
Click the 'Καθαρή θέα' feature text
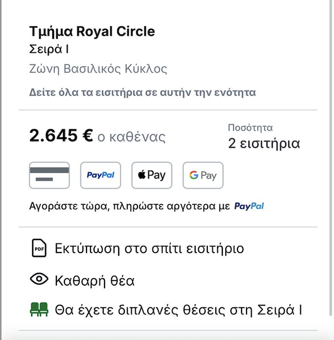(95, 280)
